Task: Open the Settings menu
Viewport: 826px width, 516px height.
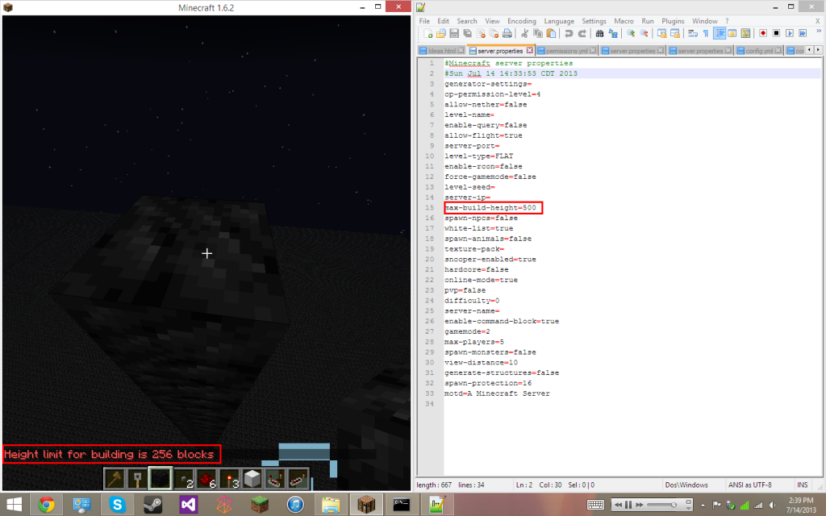Action: tap(594, 21)
